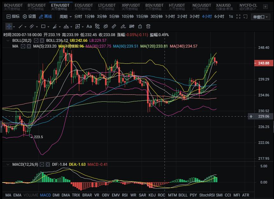Open the 周期 period dropdown

(66, 16)
